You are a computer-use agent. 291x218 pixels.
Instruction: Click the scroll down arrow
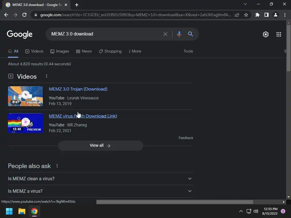tap(288, 197)
